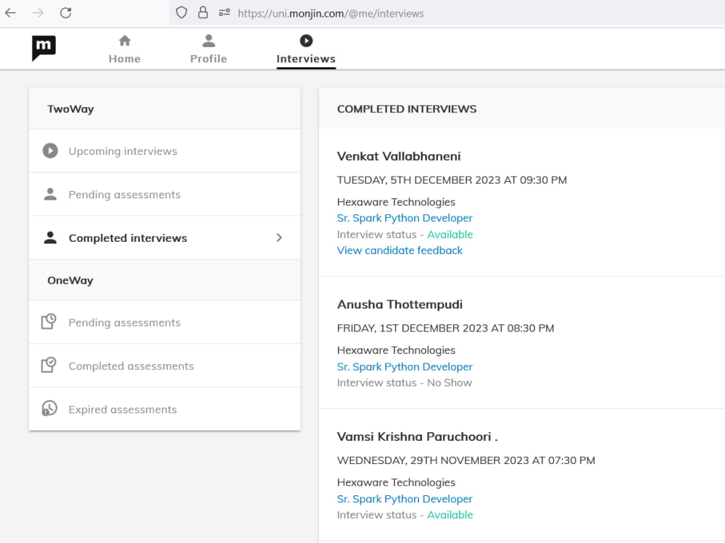The width and height of the screenshot is (725, 543).
Task: Click the Monjin logo
Action: [44, 48]
